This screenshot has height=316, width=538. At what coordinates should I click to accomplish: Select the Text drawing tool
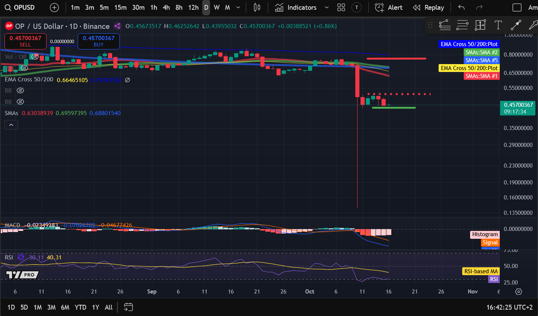point(498,25)
